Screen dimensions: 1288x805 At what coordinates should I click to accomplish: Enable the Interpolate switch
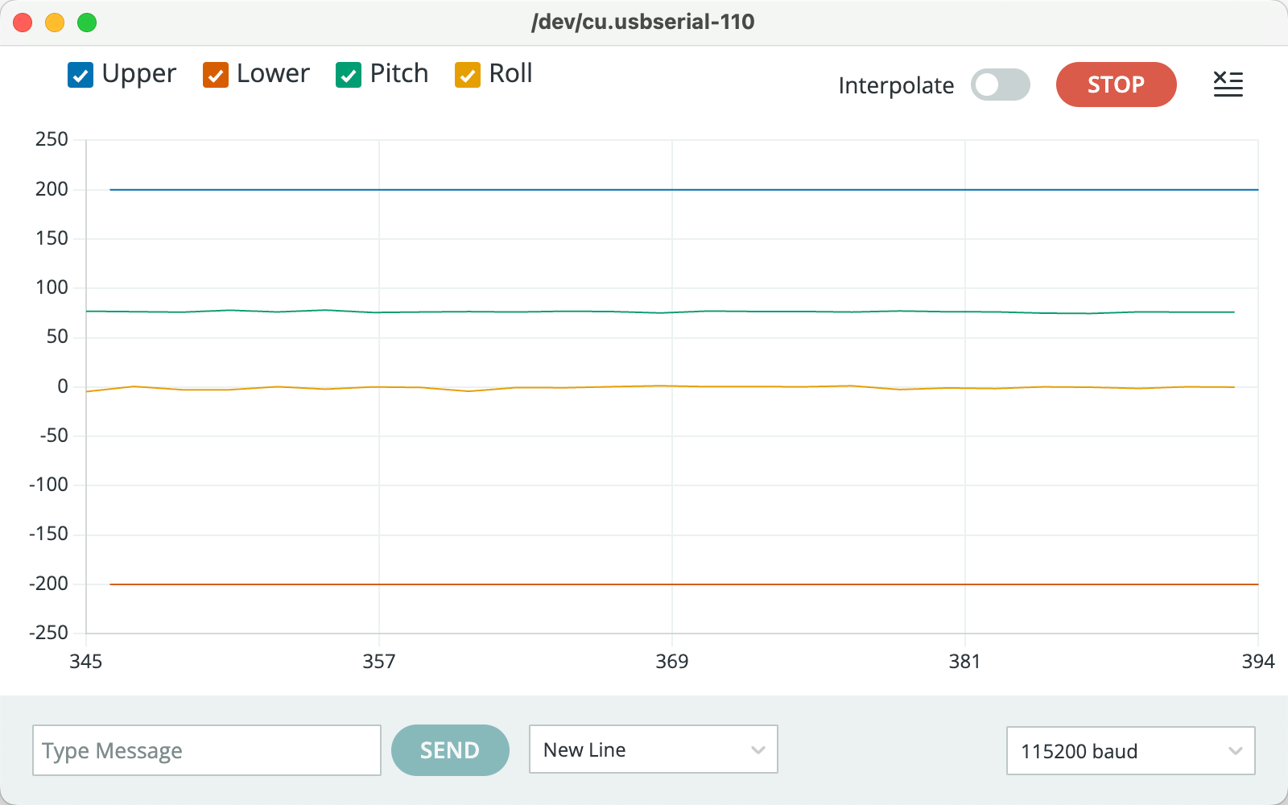[1000, 85]
